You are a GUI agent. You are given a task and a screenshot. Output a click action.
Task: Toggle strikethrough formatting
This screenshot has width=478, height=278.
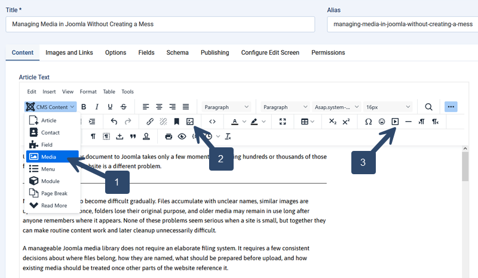(124, 107)
